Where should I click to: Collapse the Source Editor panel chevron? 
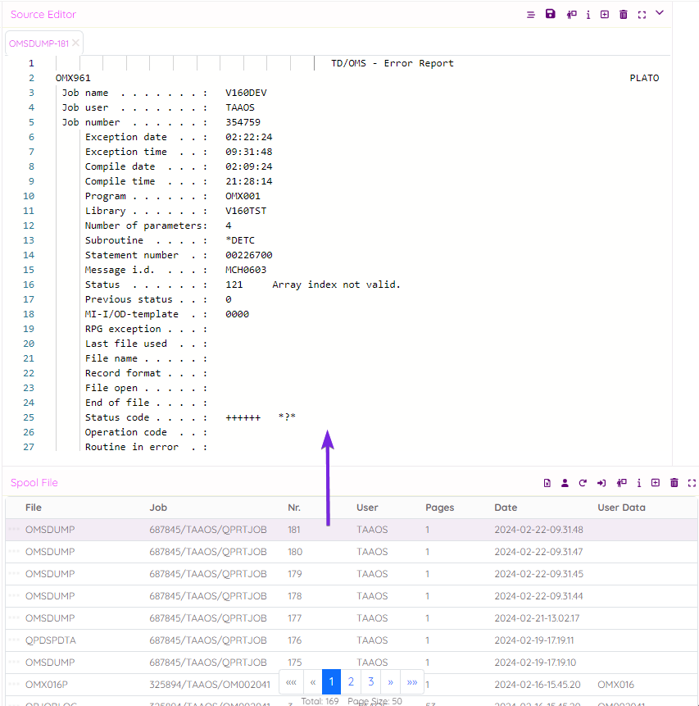[660, 13]
